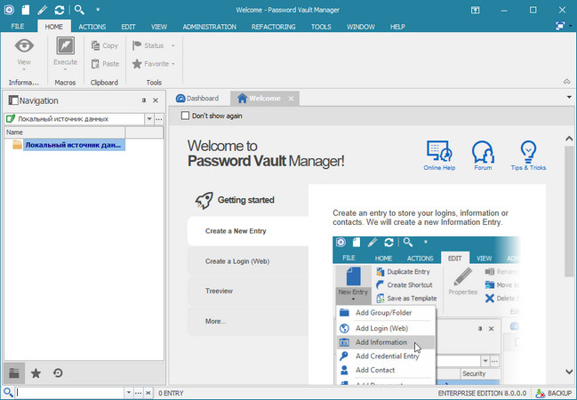Click the Execute macro icon
Image resolution: width=577 pixels, height=400 pixels.
(66, 46)
